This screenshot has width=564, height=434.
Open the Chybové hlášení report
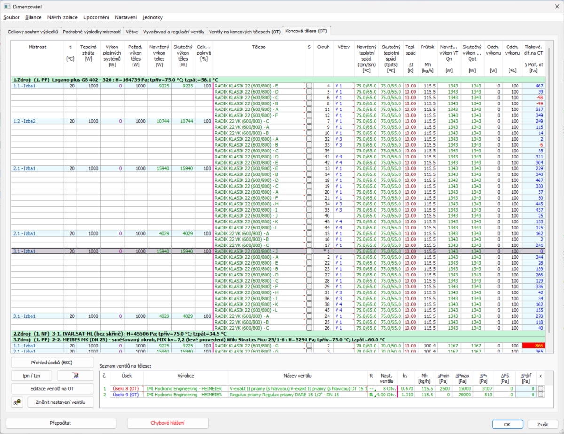coord(168,423)
